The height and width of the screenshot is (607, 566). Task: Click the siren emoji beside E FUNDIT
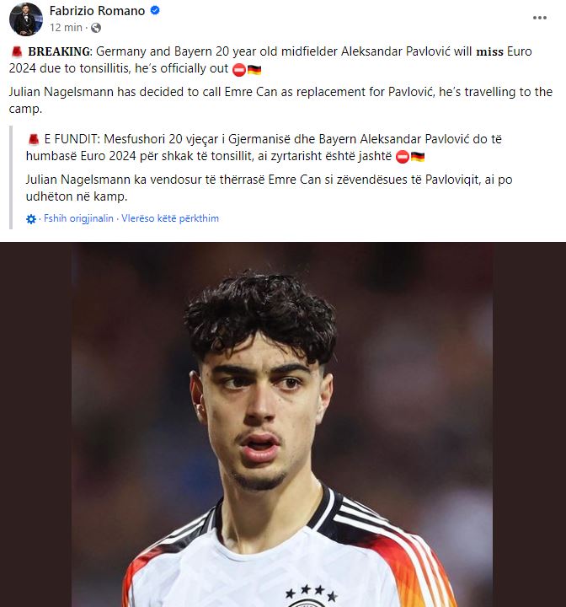[x=34, y=139]
